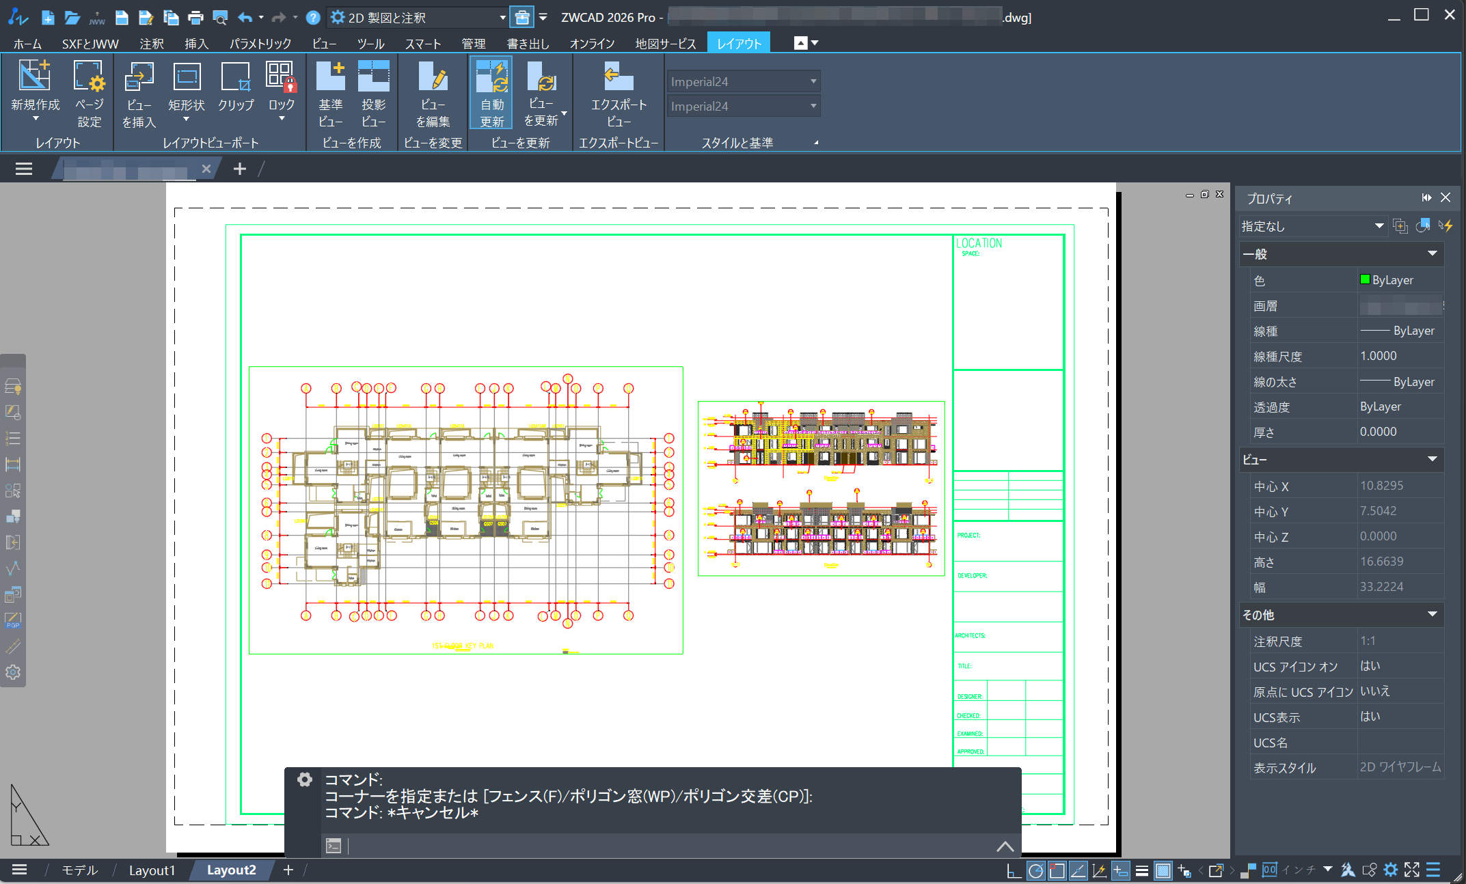Select the 基準ビュー base view tool
This screenshot has width=1466, height=884.
331,77
